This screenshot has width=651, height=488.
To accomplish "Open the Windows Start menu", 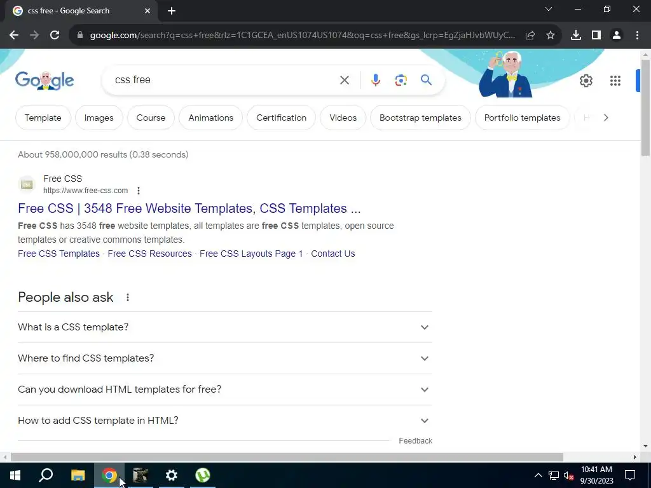I will (x=15, y=475).
